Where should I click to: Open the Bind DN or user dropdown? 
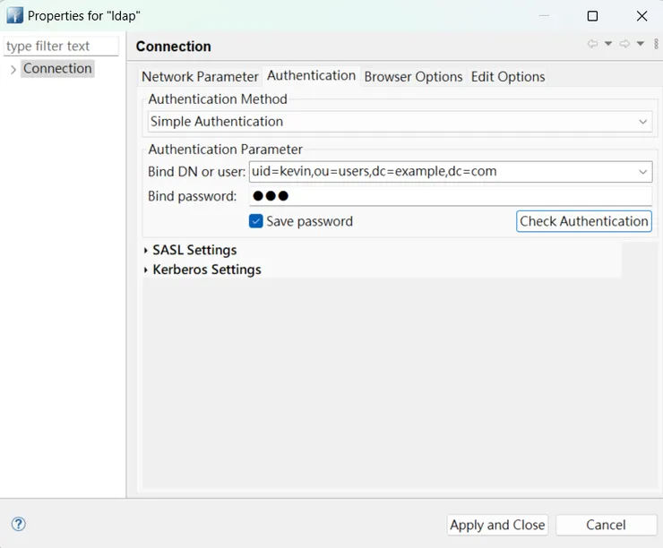click(x=643, y=171)
